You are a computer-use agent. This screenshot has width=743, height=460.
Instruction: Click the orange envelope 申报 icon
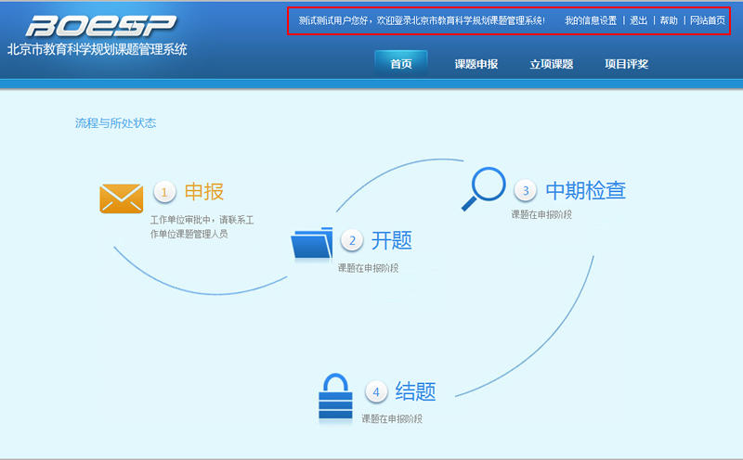click(121, 198)
